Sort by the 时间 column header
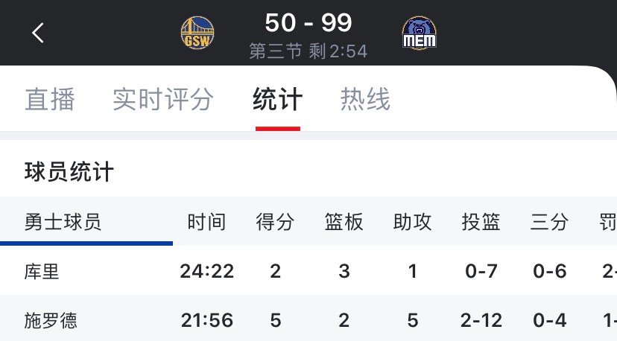 point(206,222)
